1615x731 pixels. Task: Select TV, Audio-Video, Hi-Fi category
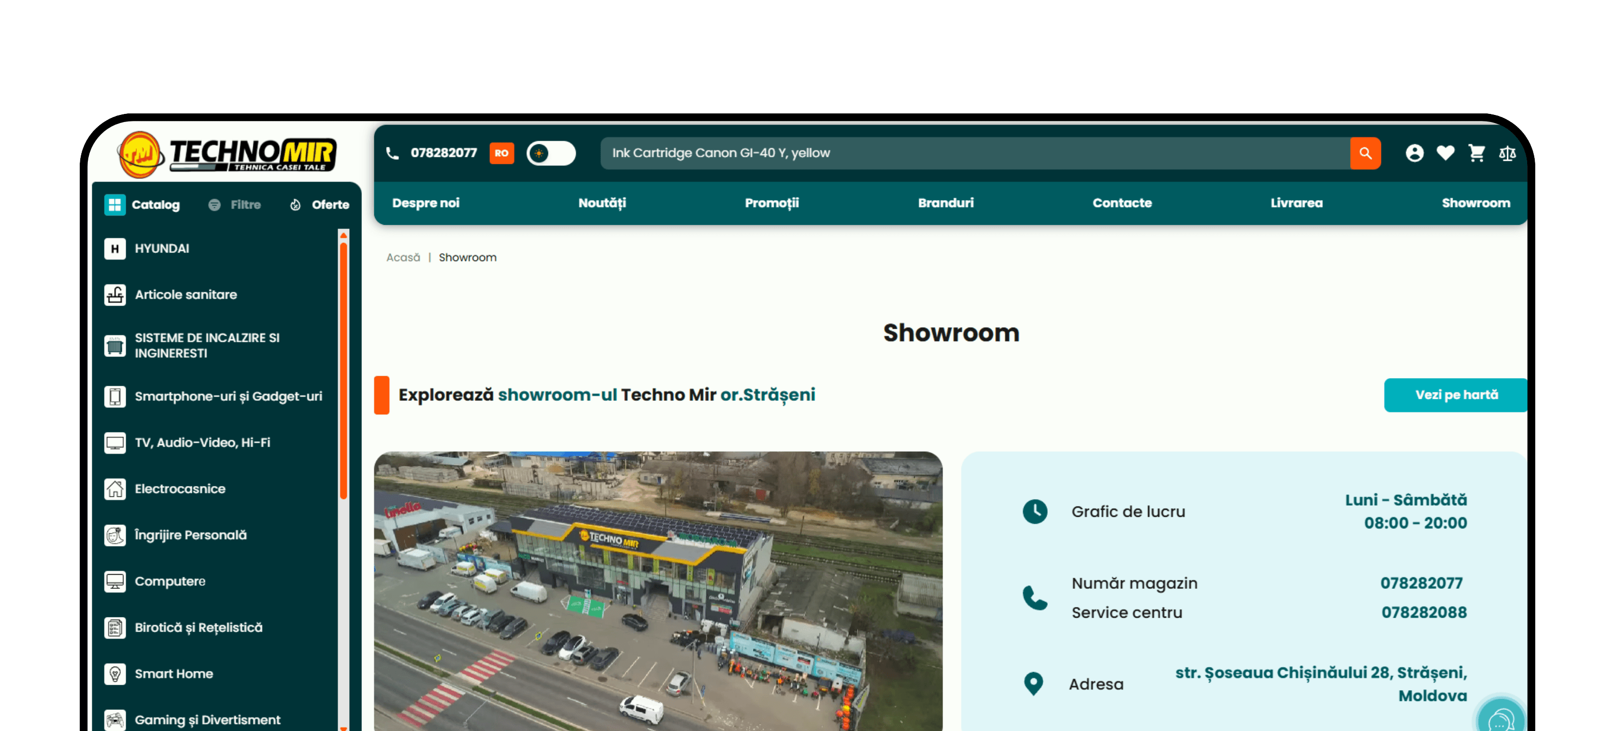click(x=202, y=443)
